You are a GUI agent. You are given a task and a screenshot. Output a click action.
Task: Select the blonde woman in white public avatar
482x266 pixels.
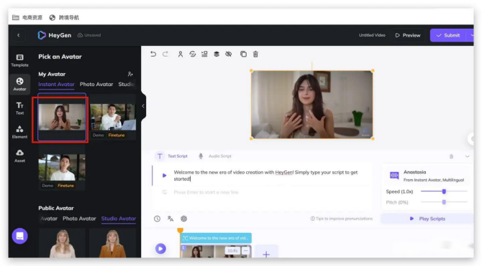tap(62, 243)
